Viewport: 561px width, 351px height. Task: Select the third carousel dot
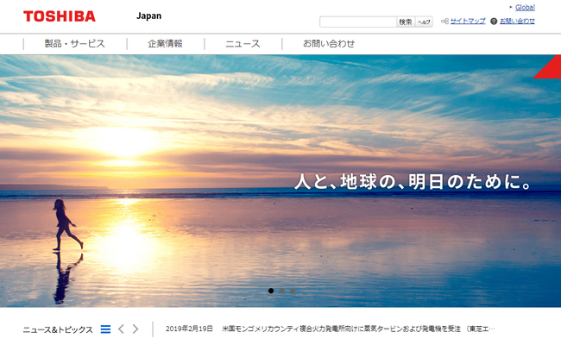(293, 291)
